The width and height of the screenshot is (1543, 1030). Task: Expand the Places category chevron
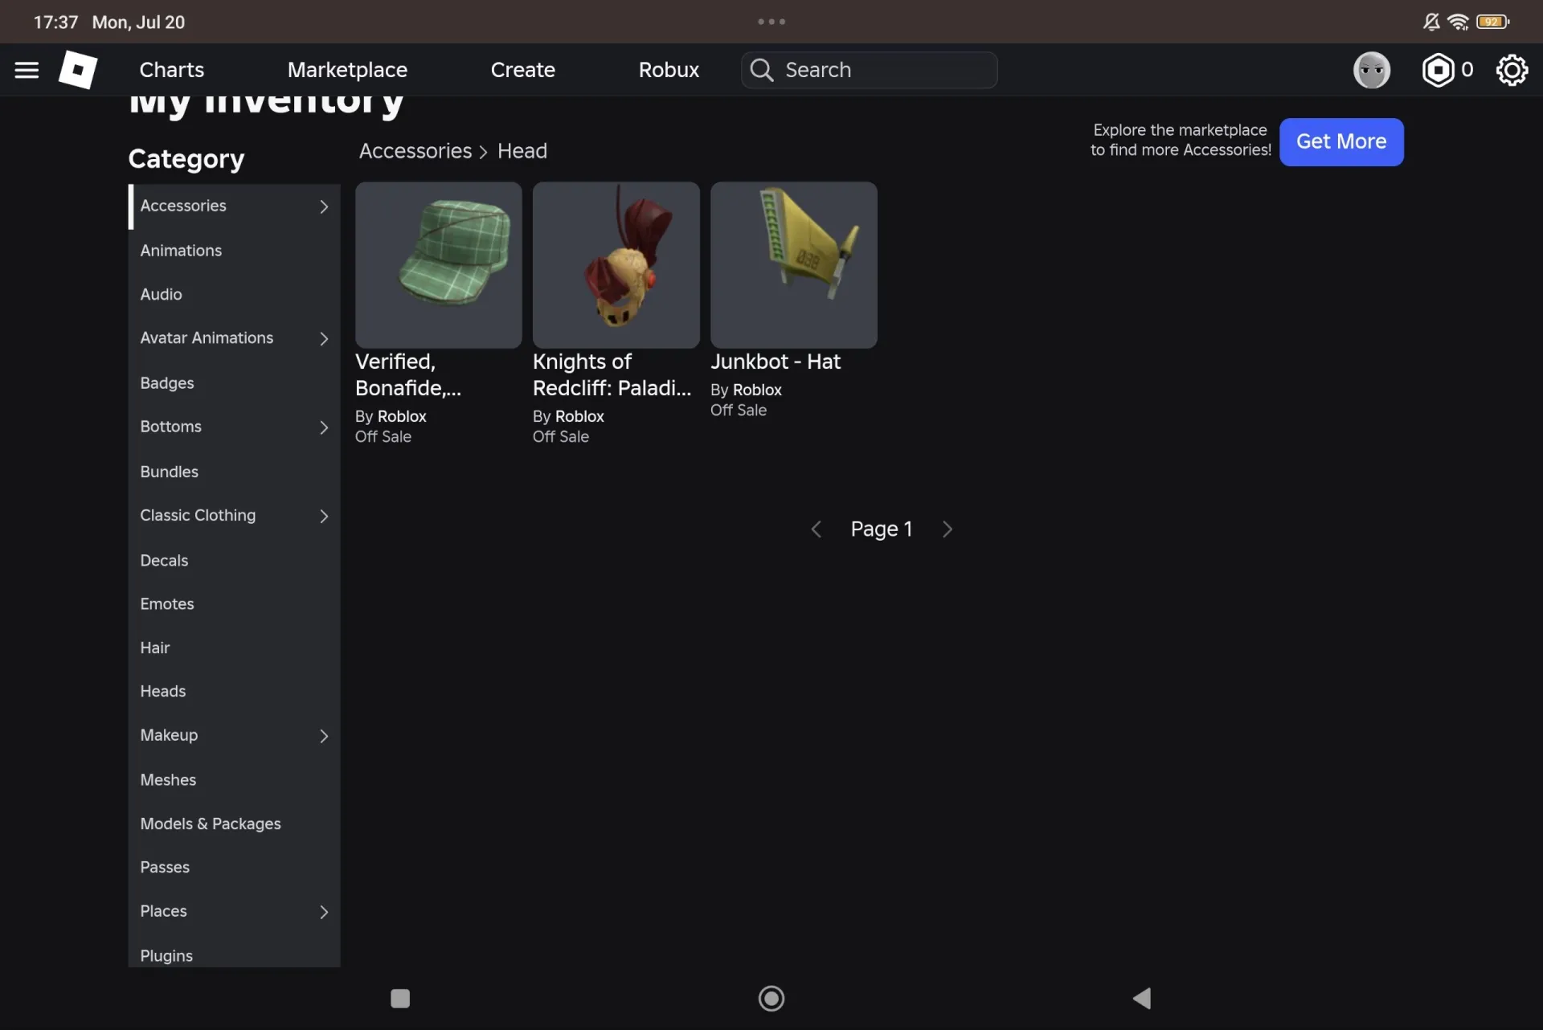(323, 911)
